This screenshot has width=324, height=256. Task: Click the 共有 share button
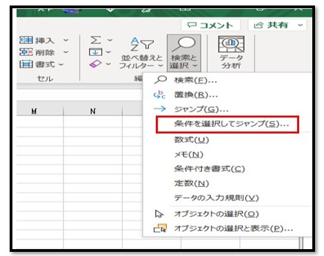pyautogui.click(x=271, y=25)
